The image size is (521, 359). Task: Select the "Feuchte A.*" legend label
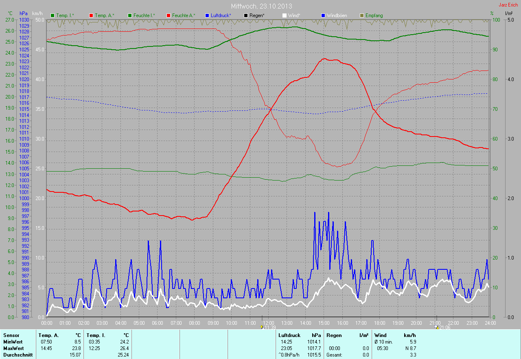coord(184,15)
